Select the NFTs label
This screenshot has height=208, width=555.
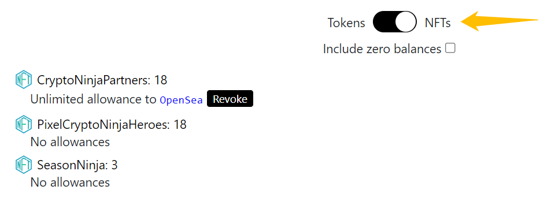[438, 23]
